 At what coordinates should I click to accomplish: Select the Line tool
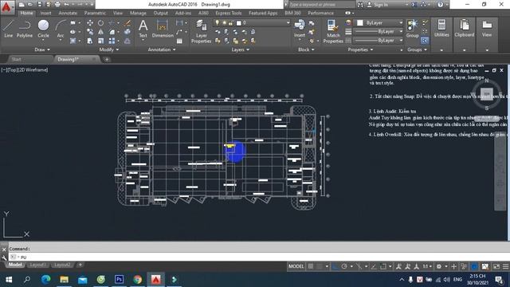pos(9,29)
